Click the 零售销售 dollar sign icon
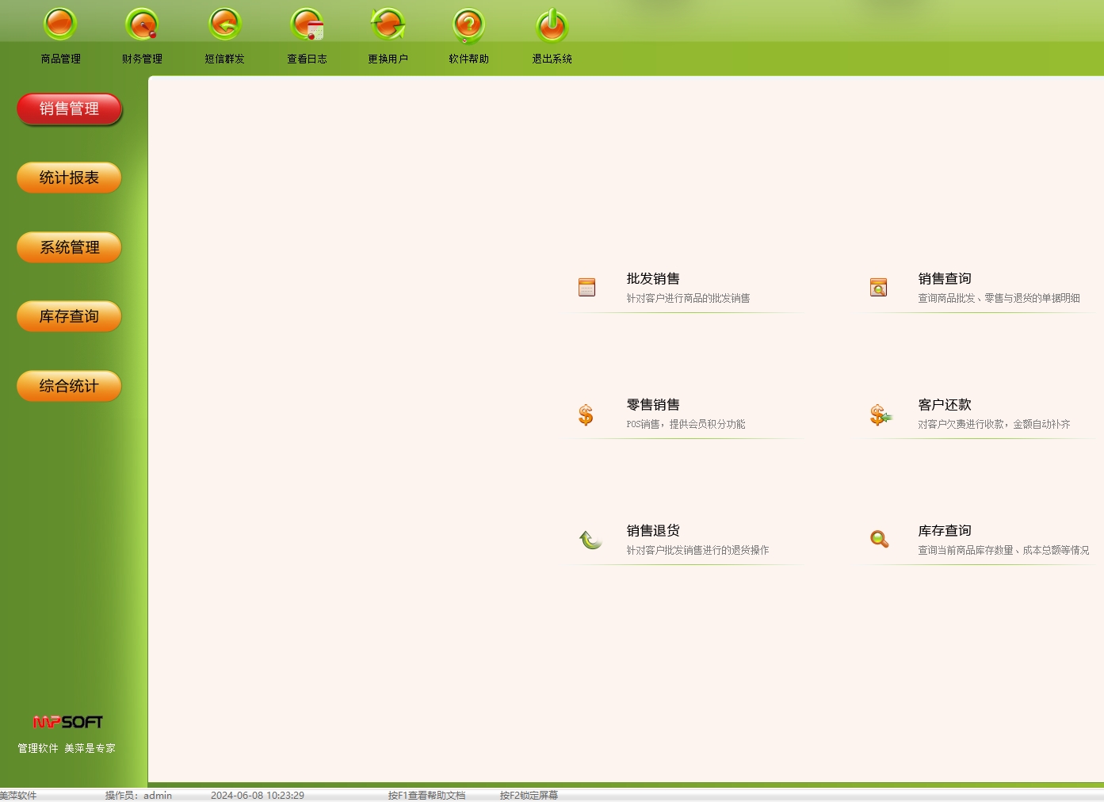Image resolution: width=1104 pixels, height=802 pixels. 586,414
